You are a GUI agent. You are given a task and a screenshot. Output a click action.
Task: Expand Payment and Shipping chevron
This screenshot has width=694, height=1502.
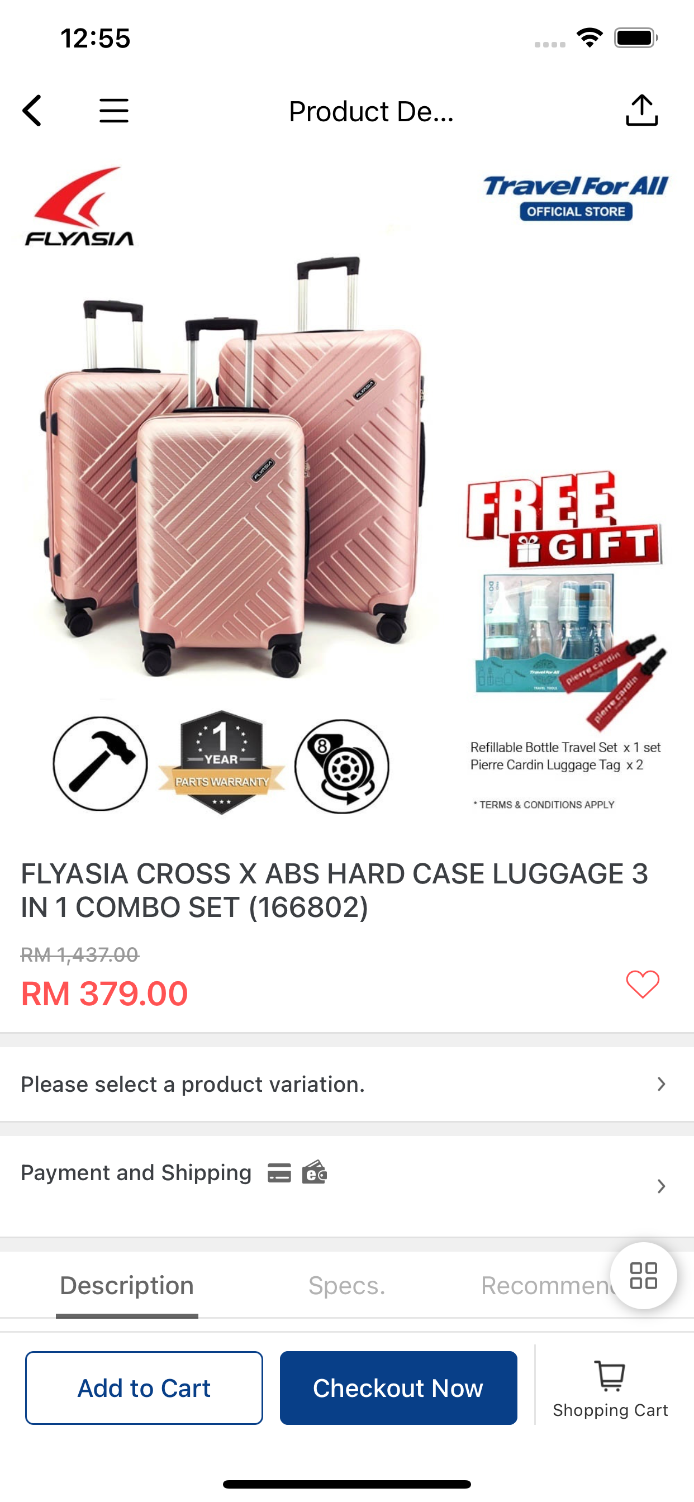661,1186
